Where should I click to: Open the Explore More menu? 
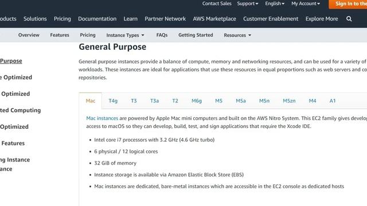(322, 19)
